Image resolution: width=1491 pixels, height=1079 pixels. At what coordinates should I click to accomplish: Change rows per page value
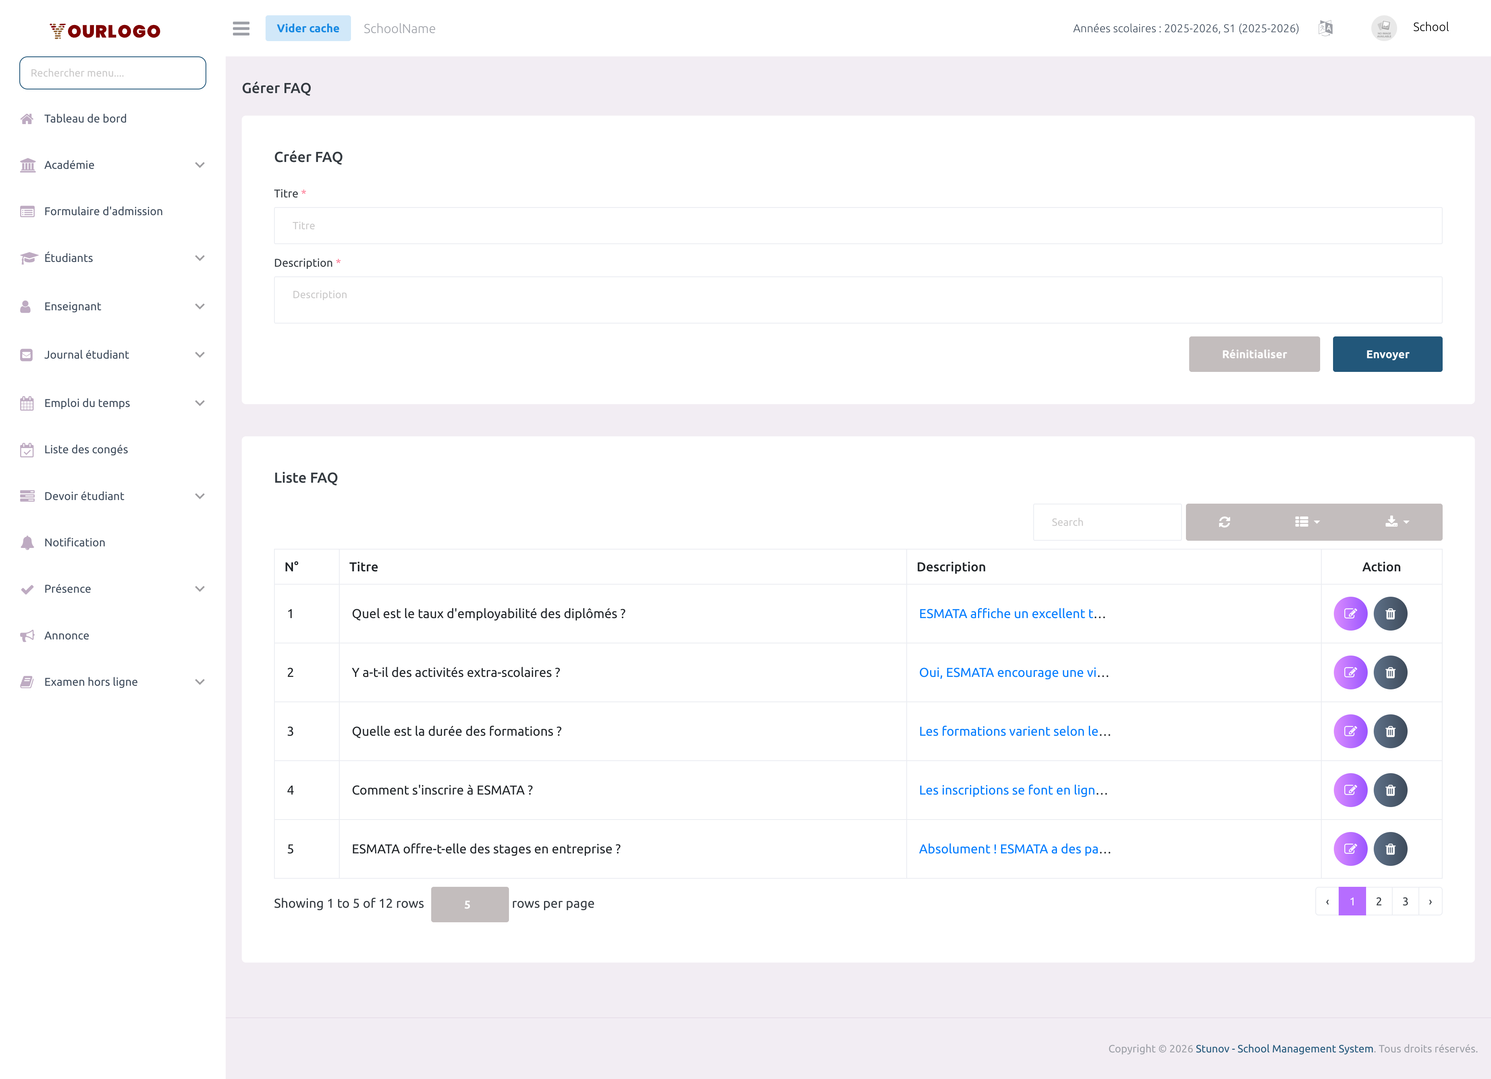tap(469, 904)
